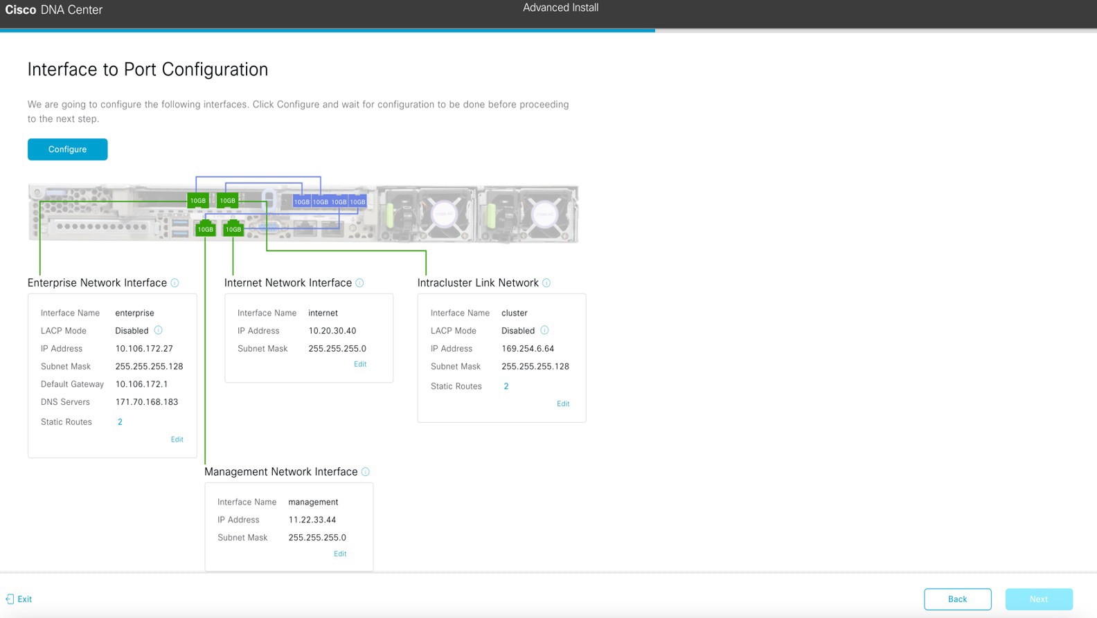Go to previous step with Back
This screenshot has height=618, width=1097.
click(x=957, y=599)
